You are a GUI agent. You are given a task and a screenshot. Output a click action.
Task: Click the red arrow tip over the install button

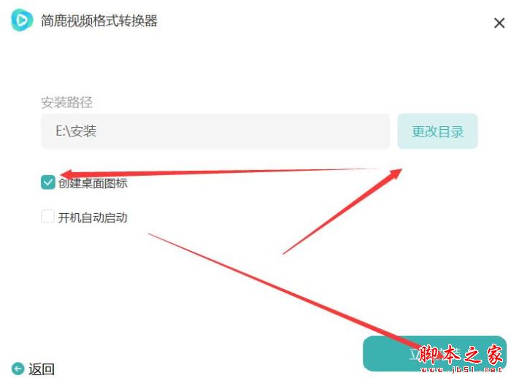point(434,352)
